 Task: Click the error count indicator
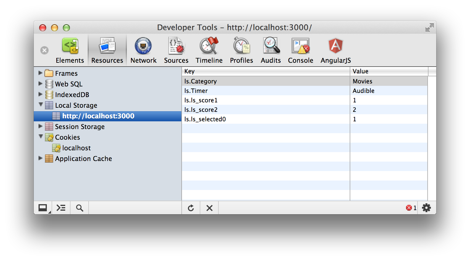point(411,208)
